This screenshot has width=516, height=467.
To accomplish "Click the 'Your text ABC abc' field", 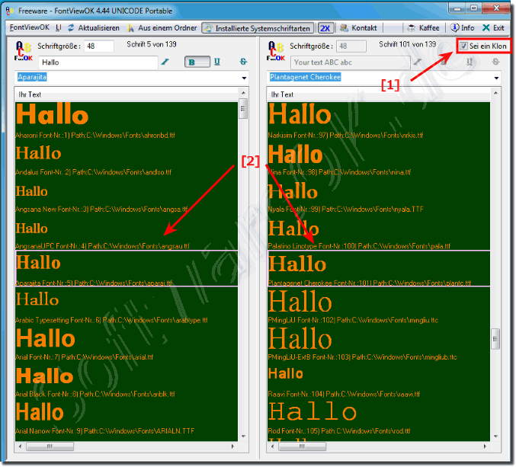I will click(351, 62).
